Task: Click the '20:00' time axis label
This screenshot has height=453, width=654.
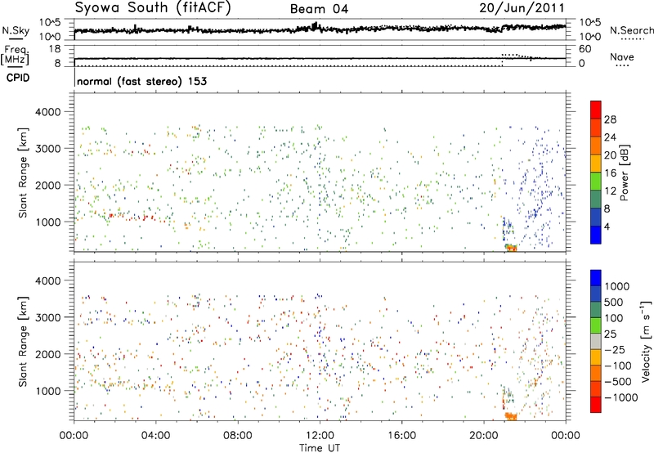Action: click(483, 436)
